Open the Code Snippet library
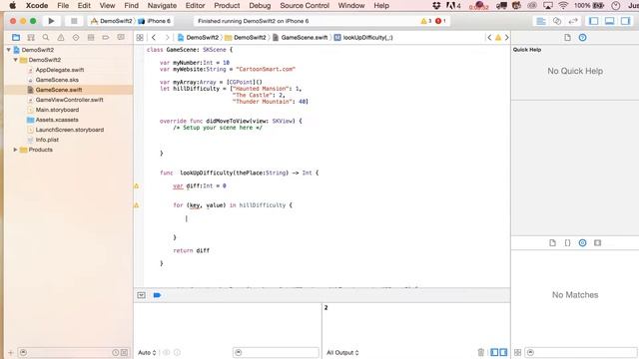This screenshot has height=359, width=639. coord(567,243)
